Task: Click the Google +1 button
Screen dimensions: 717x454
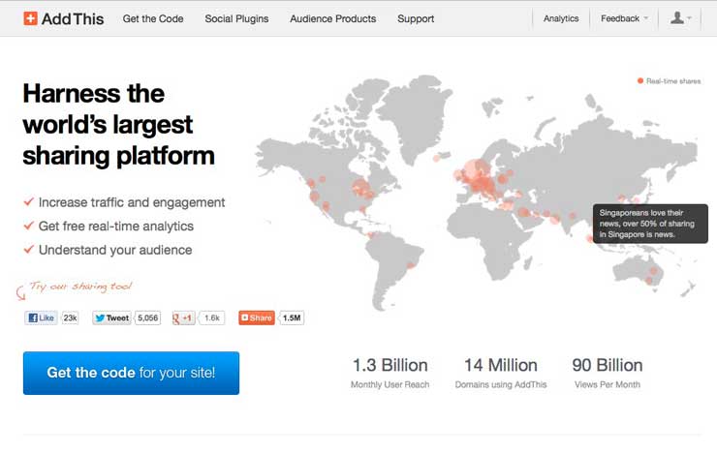Action: click(183, 318)
